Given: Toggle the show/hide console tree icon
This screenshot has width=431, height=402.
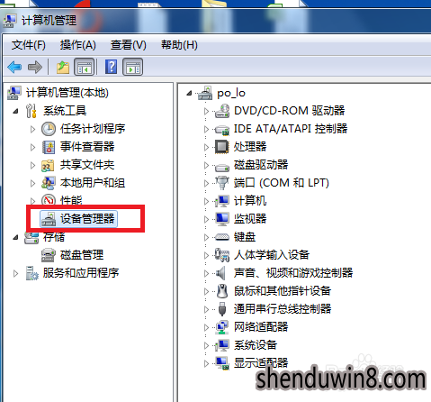Looking at the screenshot, I should [84, 67].
